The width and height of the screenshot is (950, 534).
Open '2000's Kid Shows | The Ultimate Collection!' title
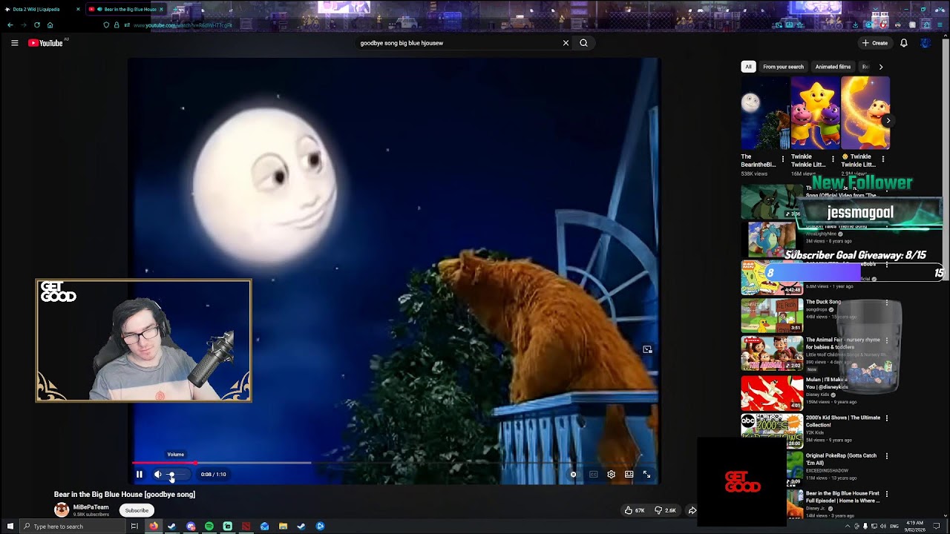[x=843, y=421]
